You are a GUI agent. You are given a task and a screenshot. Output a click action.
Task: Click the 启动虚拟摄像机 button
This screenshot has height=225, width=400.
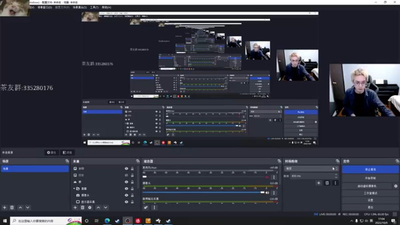pyautogui.click(x=367, y=186)
